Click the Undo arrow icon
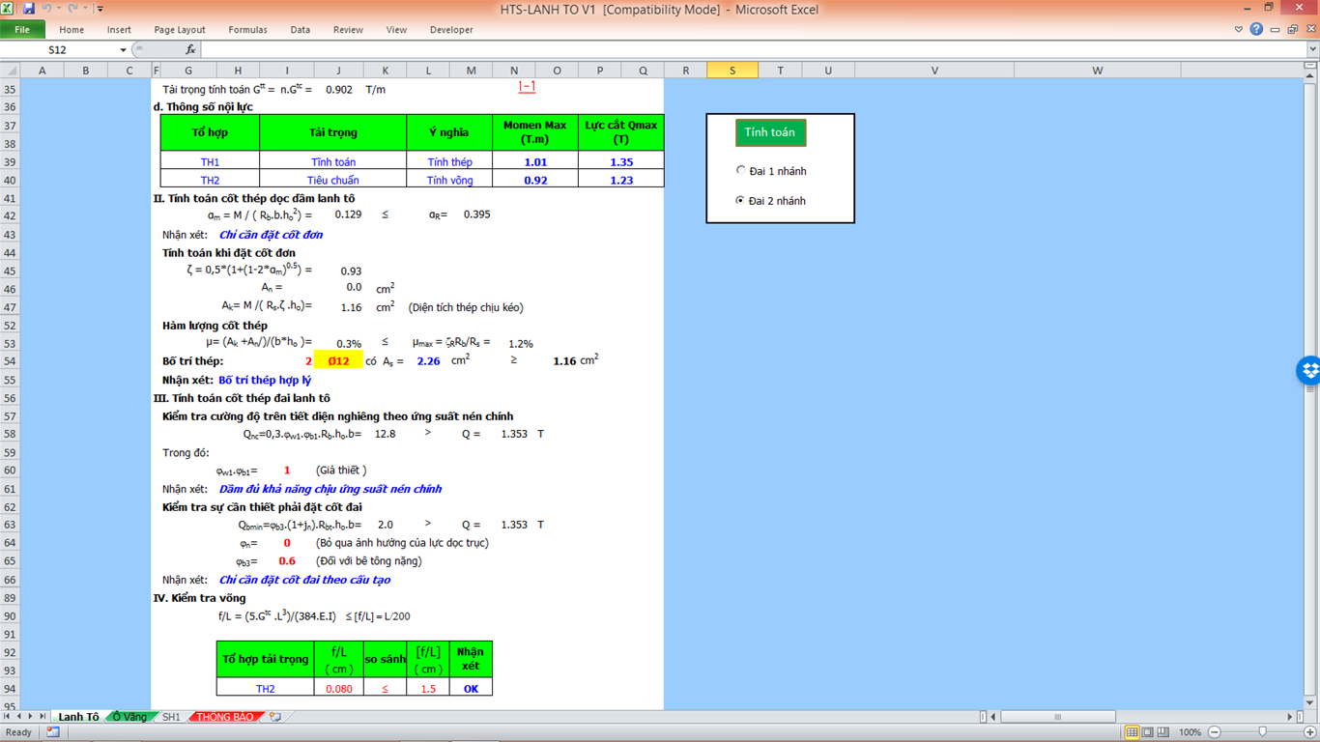Image resolution: width=1320 pixels, height=742 pixels. [45, 9]
